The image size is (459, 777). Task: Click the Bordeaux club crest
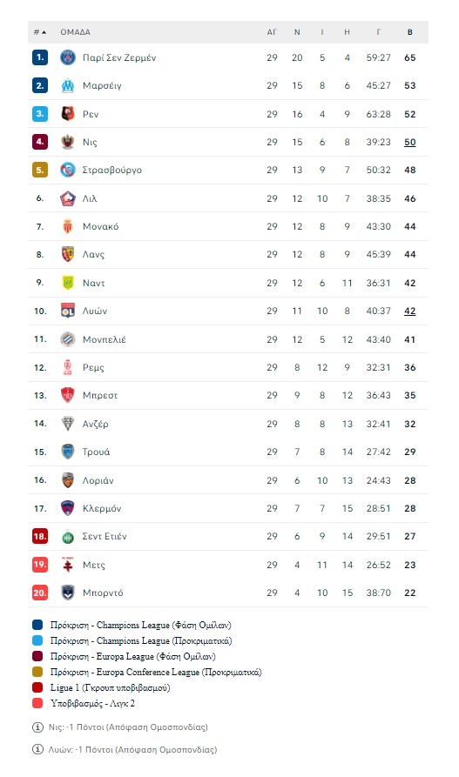point(67,593)
